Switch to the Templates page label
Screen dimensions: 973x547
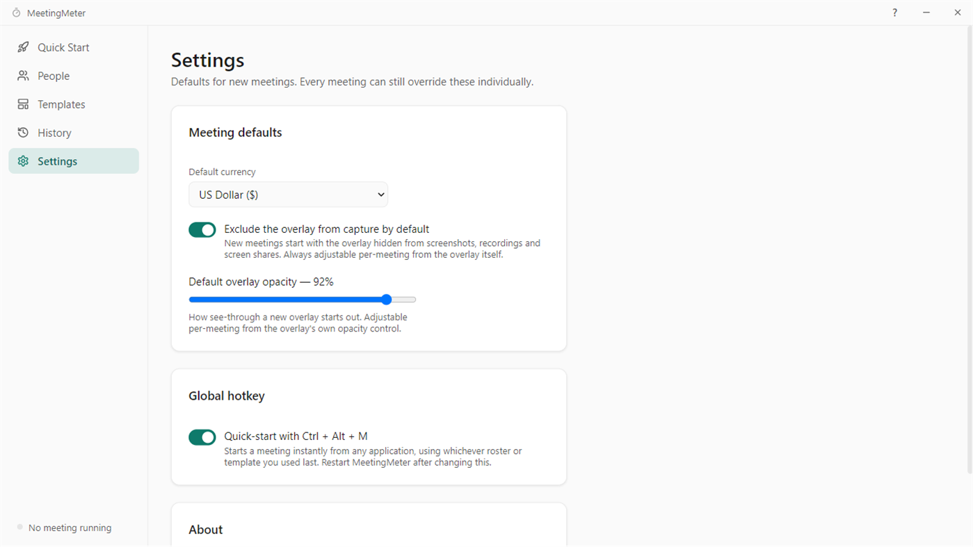[x=61, y=104]
